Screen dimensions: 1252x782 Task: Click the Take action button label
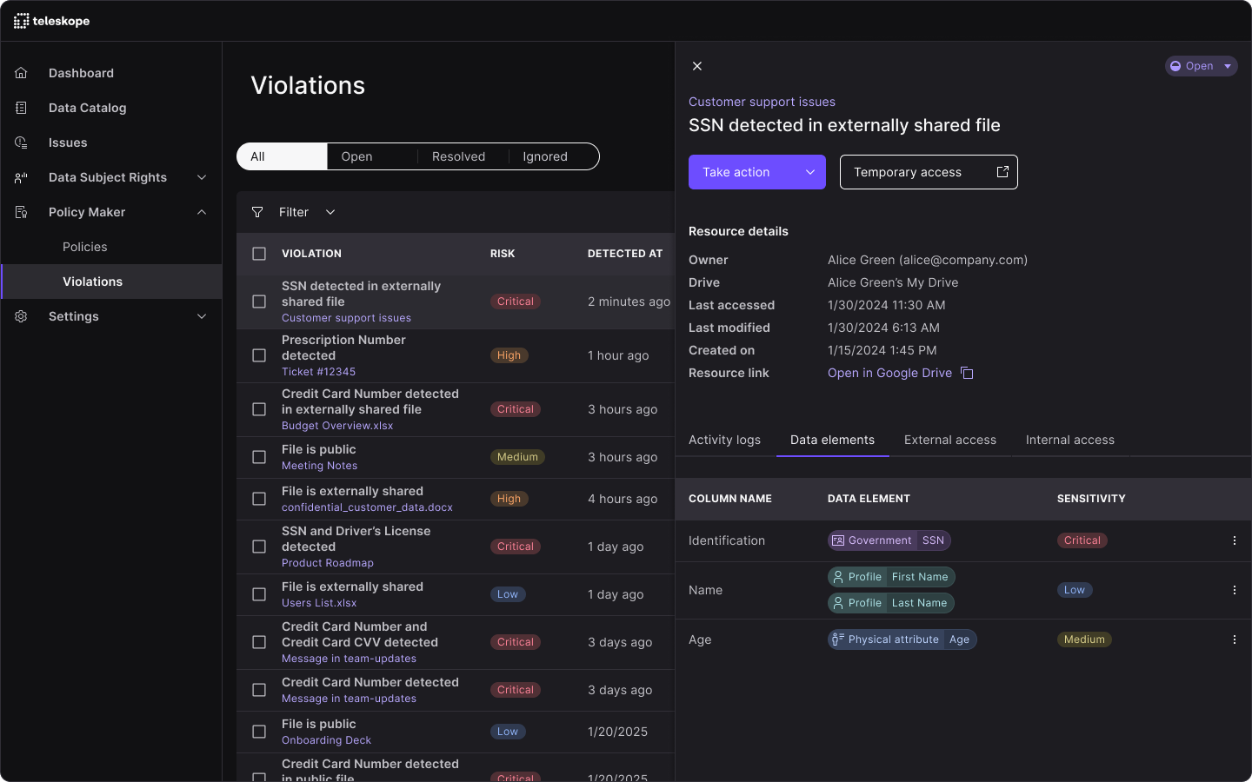pos(736,172)
